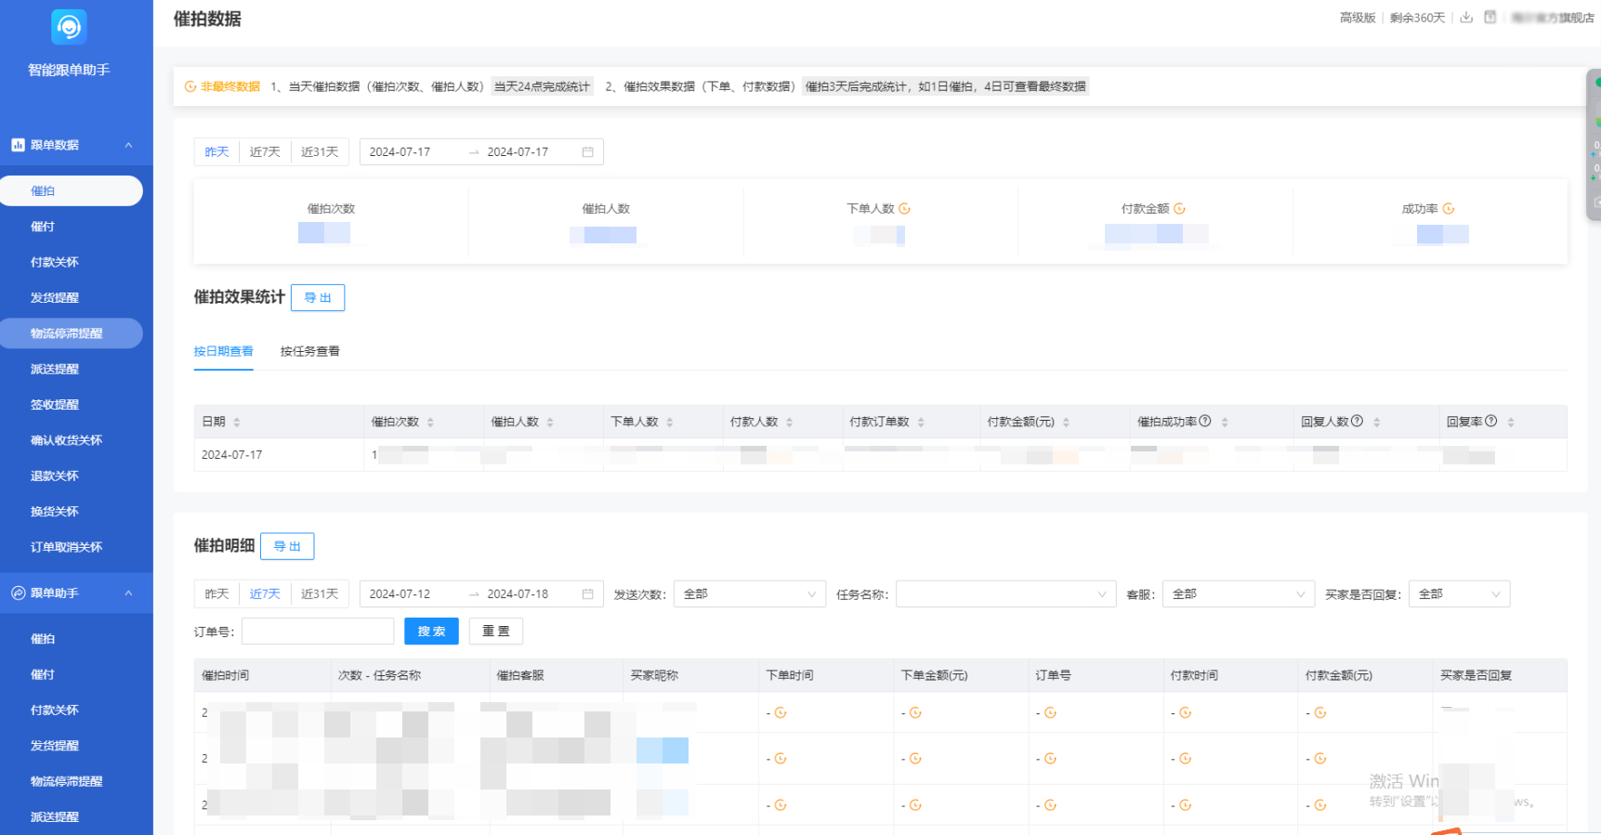
Task: Click the clock icon beside 成功率 summary
Action: coord(1449,209)
